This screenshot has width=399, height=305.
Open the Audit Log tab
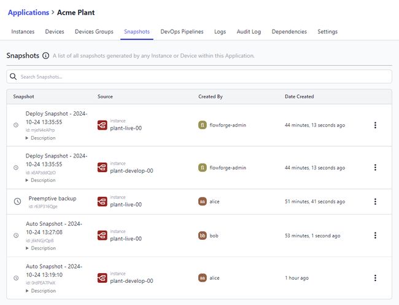[249, 31]
